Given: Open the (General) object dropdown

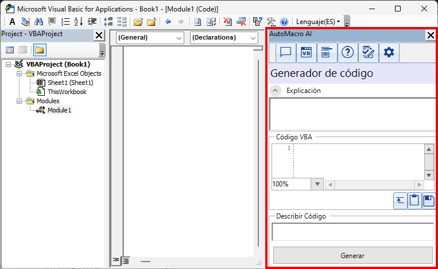Looking at the screenshot, I should coord(150,38).
